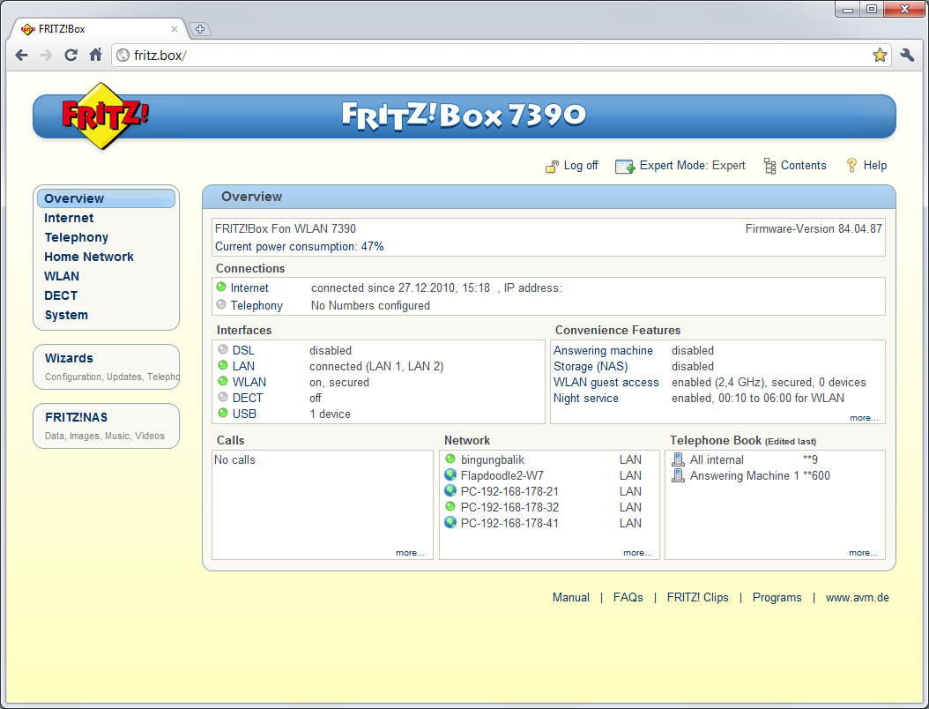The height and width of the screenshot is (709, 929).
Task: Open the FRITZ!NAS panel link
Action: pyautogui.click(x=77, y=417)
